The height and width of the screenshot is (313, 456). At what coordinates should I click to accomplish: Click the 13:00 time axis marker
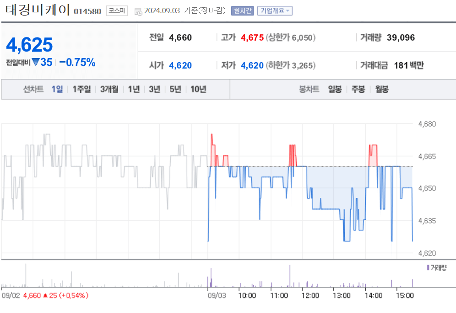342,296
